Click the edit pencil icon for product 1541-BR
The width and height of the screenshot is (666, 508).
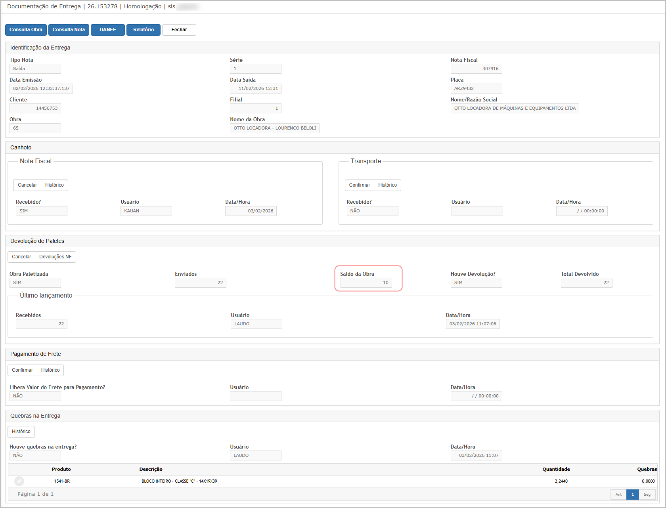[19, 481]
